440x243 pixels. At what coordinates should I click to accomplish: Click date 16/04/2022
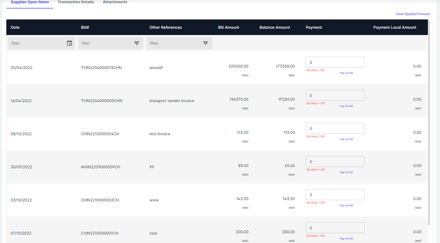click(x=21, y=101)
